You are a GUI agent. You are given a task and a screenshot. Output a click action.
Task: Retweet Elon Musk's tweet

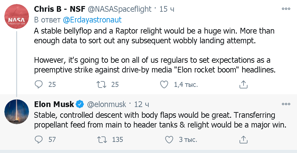click(x=101, y=139)
